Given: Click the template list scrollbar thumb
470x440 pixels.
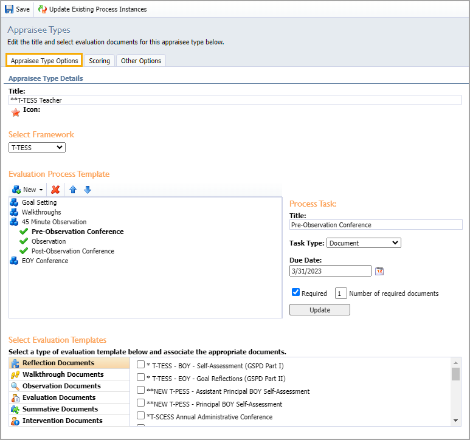Looking at the screenshot, I should 455,374.
